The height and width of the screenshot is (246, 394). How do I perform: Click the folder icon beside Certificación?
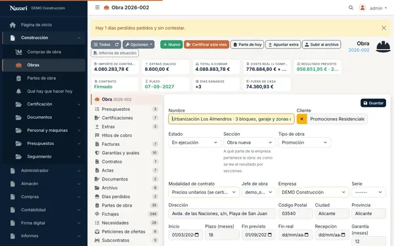tap(18, 104)
